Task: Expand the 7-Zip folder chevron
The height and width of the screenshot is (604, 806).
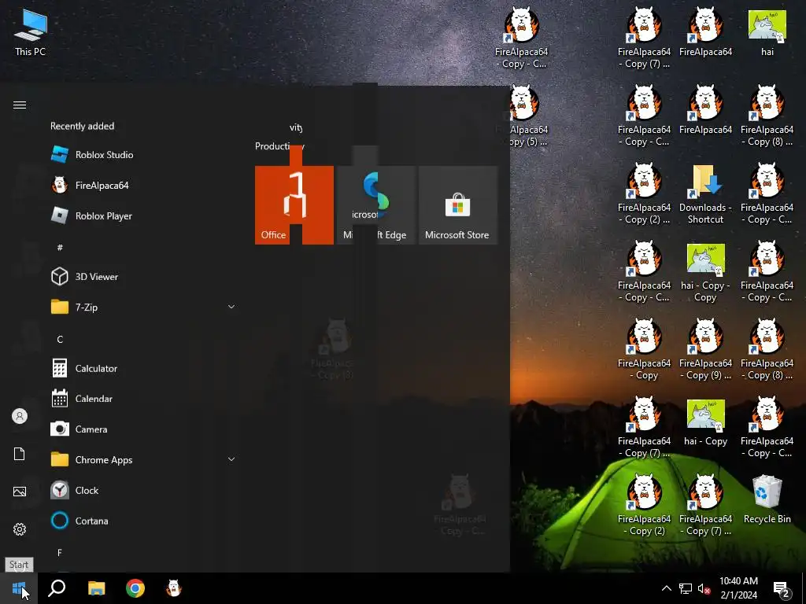Action: tap(231, 308)
